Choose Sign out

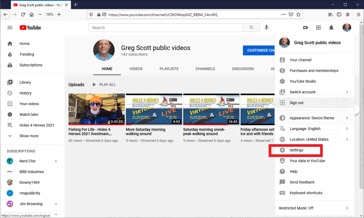tap(315, 103)
